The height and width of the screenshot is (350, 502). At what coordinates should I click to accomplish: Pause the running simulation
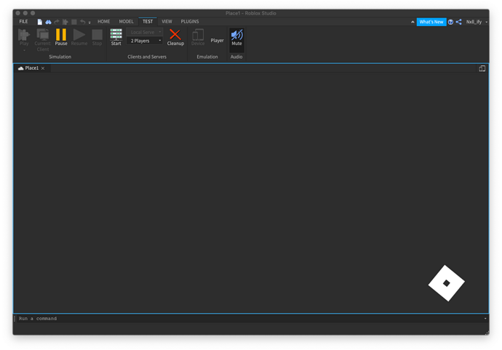61,37
